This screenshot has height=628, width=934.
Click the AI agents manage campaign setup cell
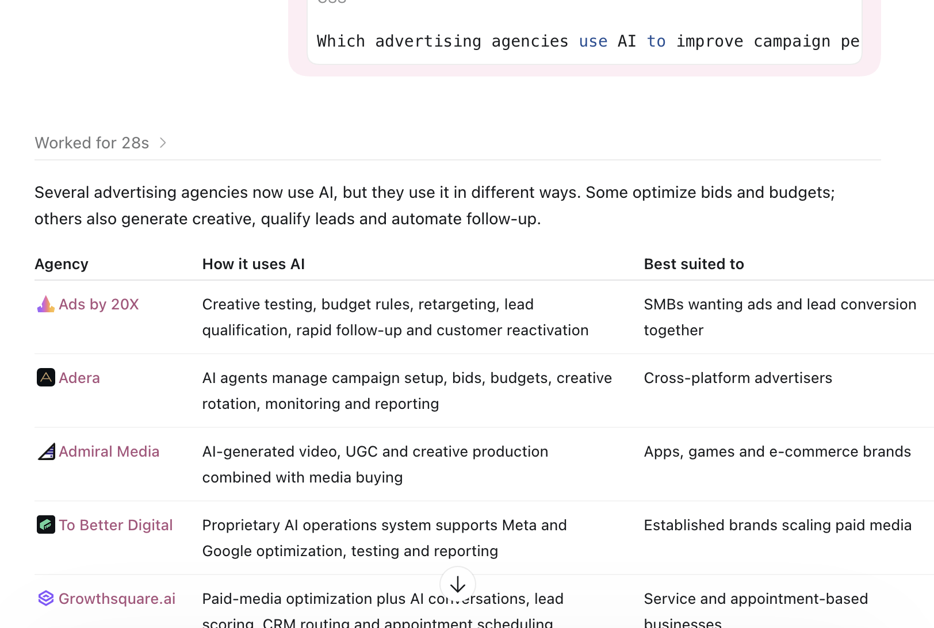pyautogui.click(x=407, y=390)
